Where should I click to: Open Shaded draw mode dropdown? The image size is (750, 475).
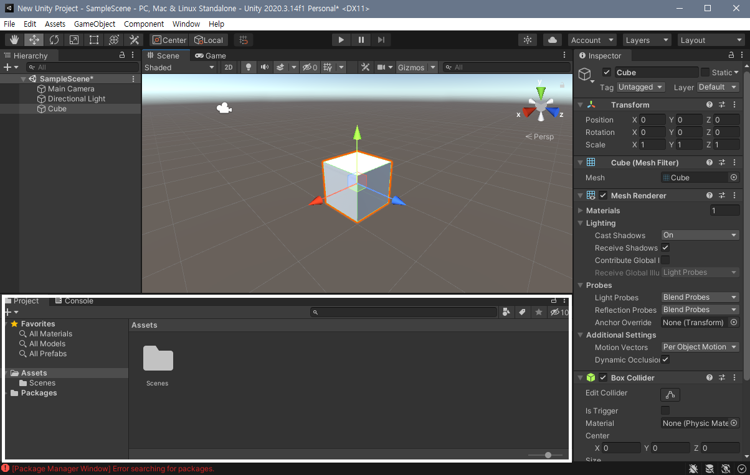(x=180, y=67)
